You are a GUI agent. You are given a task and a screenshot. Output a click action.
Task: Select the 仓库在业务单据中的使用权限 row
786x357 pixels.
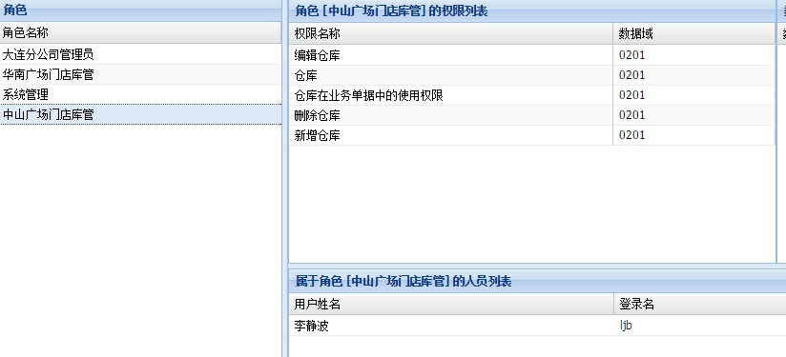[x=532, y=95]
